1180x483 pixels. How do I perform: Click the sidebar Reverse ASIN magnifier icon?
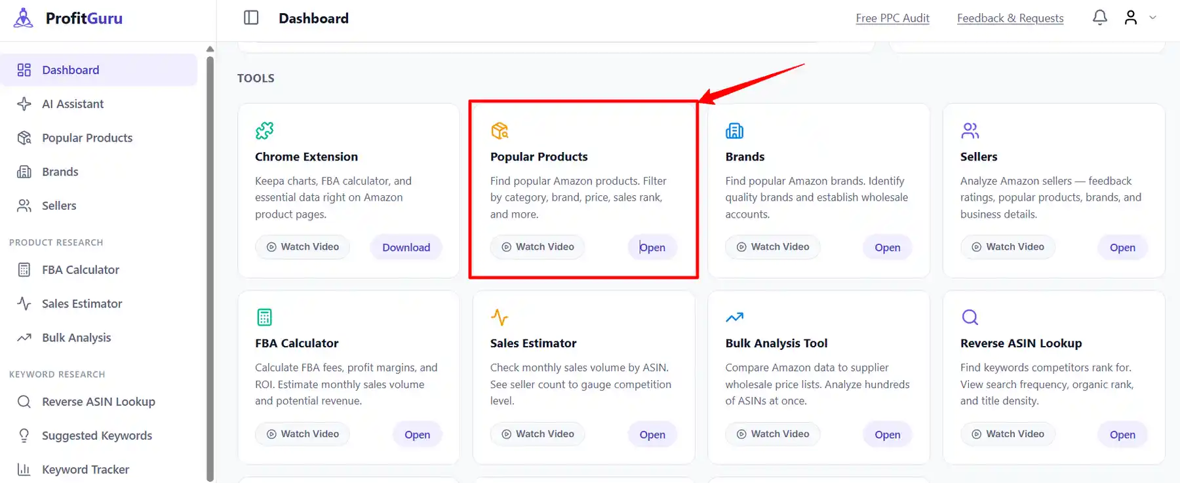point(24,402)
